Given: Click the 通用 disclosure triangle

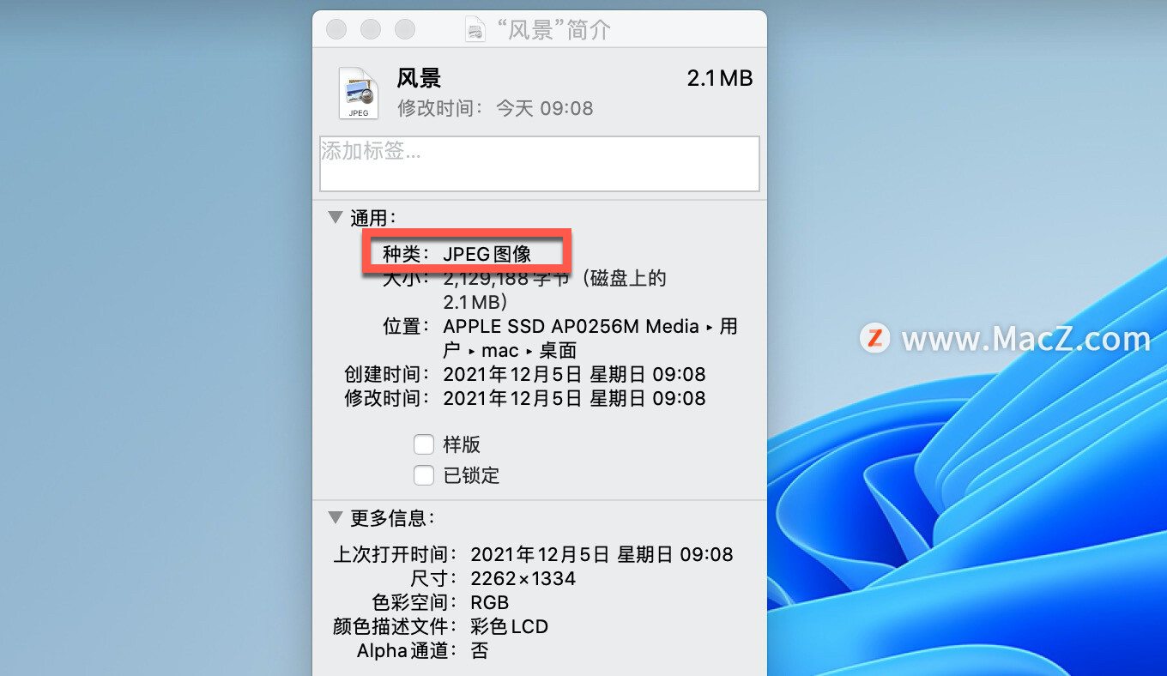Looking at the screenshot, I should tap(335, 217).
